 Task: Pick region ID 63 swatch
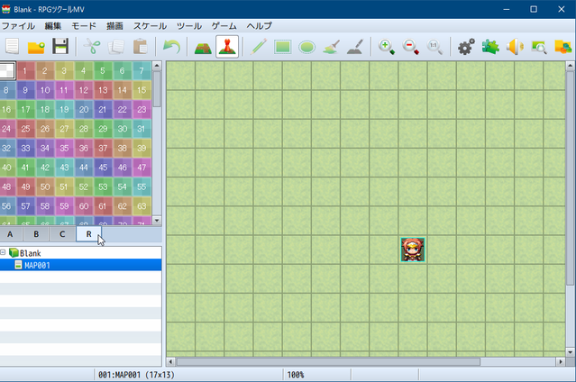[142, 206]
